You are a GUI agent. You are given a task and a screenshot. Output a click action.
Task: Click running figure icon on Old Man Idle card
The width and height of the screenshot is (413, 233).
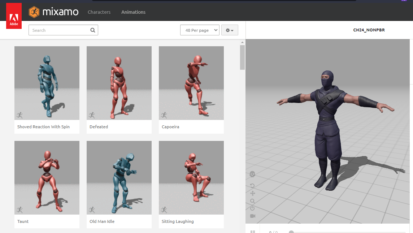[92, 210]
